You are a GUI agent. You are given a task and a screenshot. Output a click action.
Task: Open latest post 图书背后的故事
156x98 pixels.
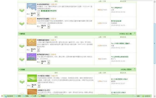116,21
